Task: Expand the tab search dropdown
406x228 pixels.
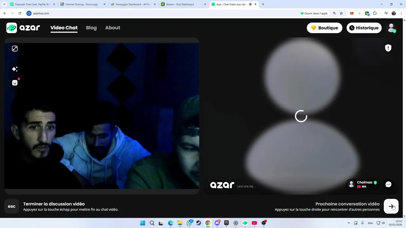Action: pos(4,4)
